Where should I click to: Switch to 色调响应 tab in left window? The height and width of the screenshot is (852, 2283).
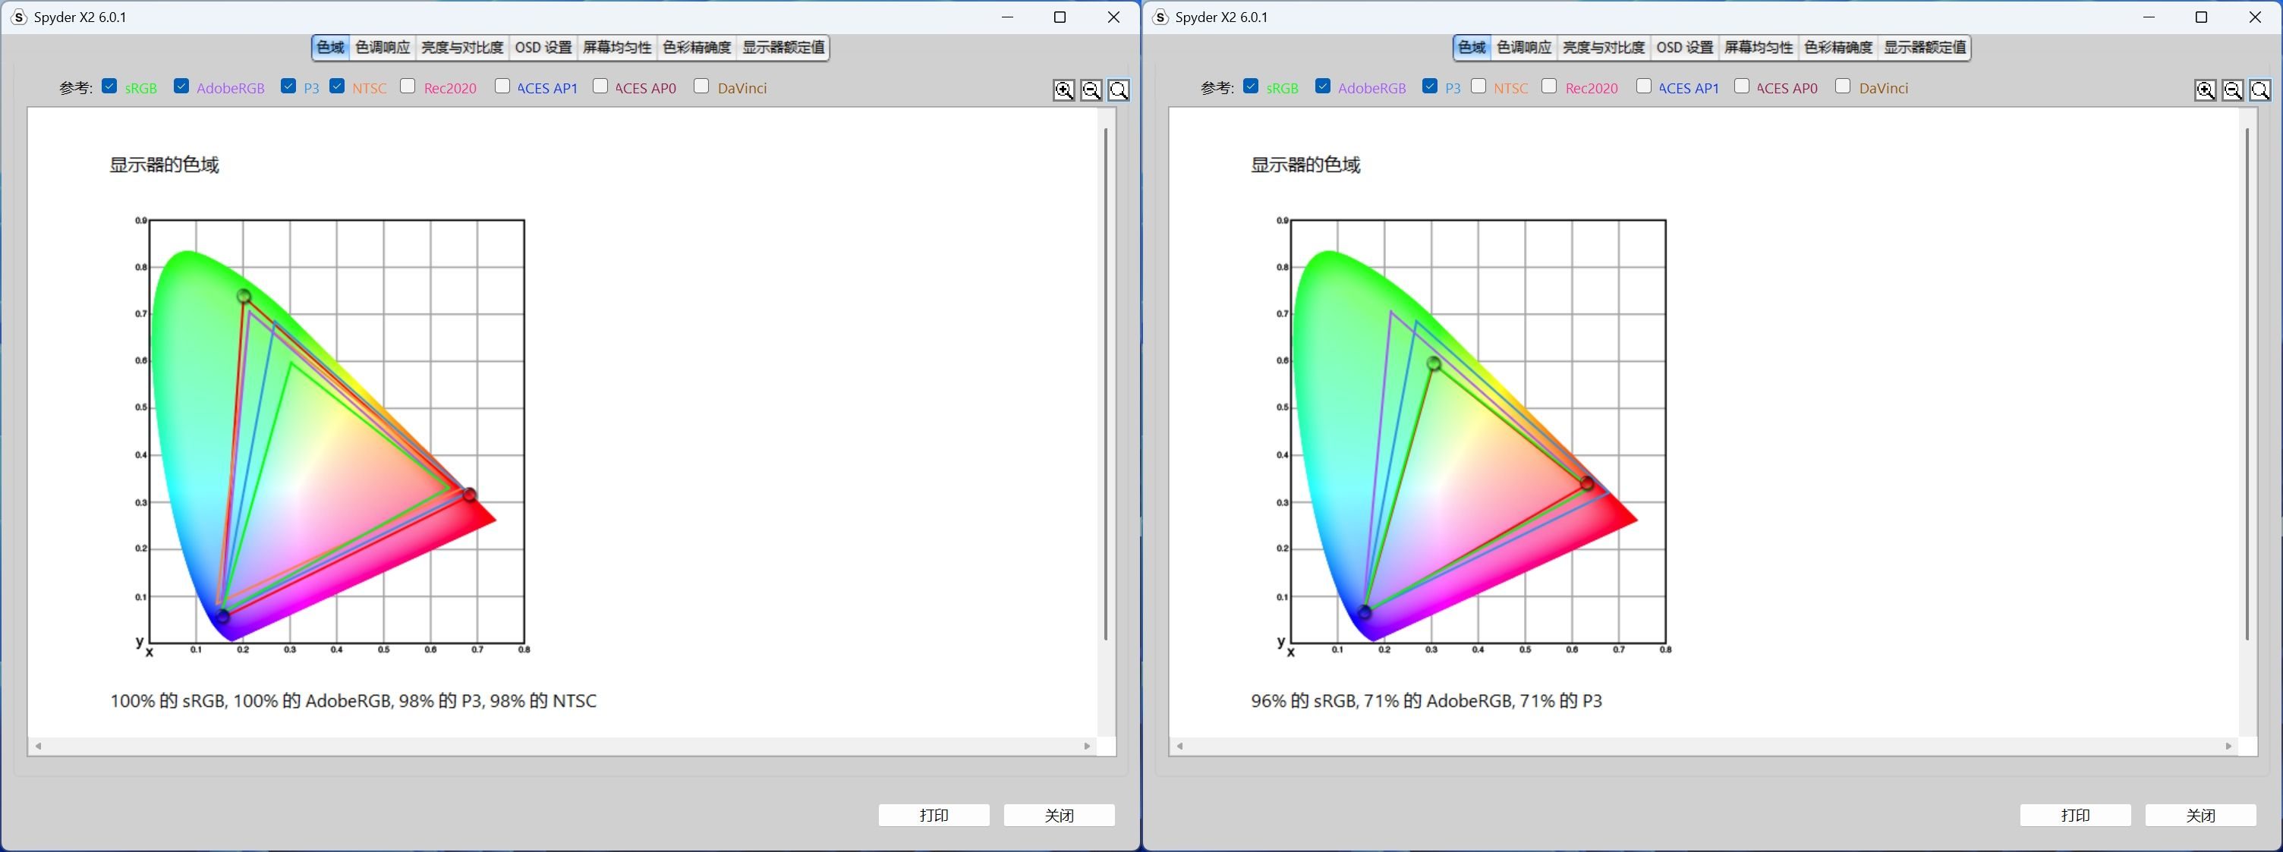point(383,47)
